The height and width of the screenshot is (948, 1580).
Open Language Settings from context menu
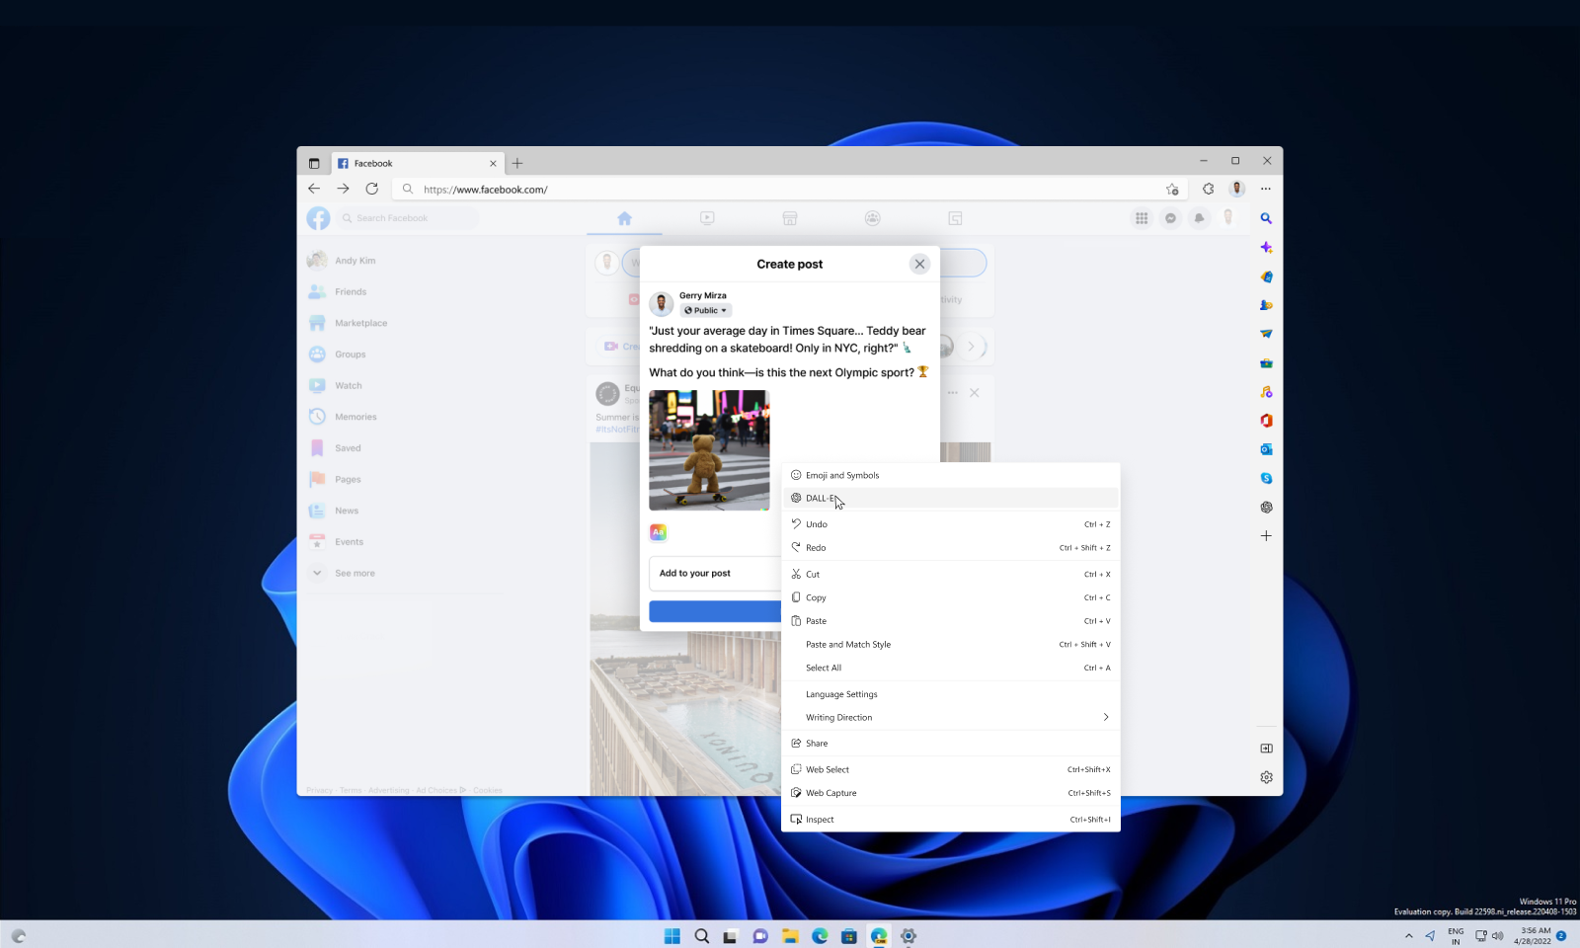pos(950,694)
